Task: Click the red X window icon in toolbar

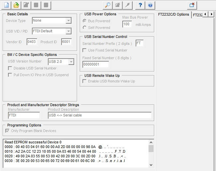Action: 192,5
